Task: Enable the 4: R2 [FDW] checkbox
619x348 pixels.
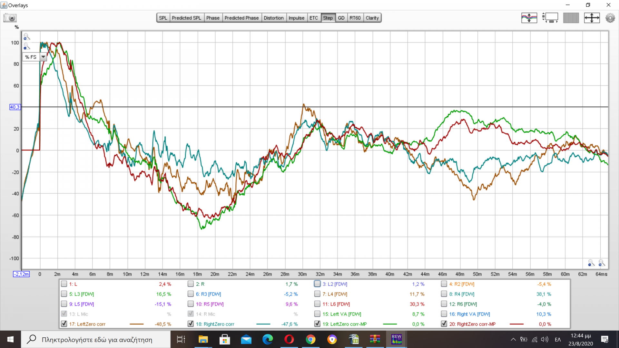Action: (x=444, y=284)
